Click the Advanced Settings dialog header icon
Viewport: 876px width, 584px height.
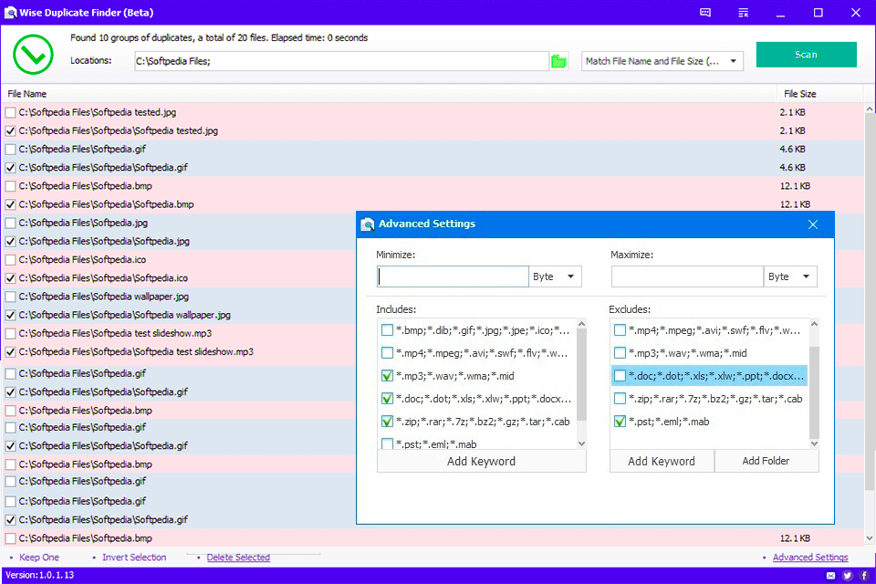pos(367,224)
